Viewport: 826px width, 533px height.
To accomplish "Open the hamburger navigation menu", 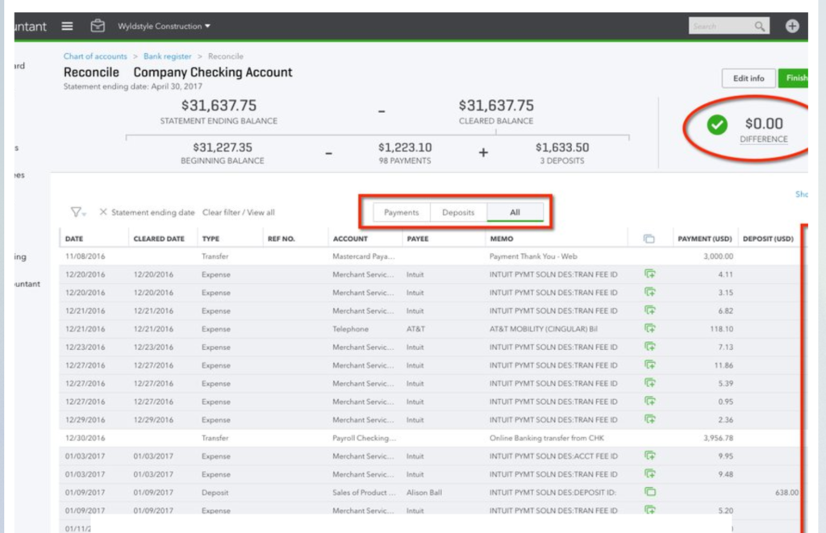I will coord(68,26).
